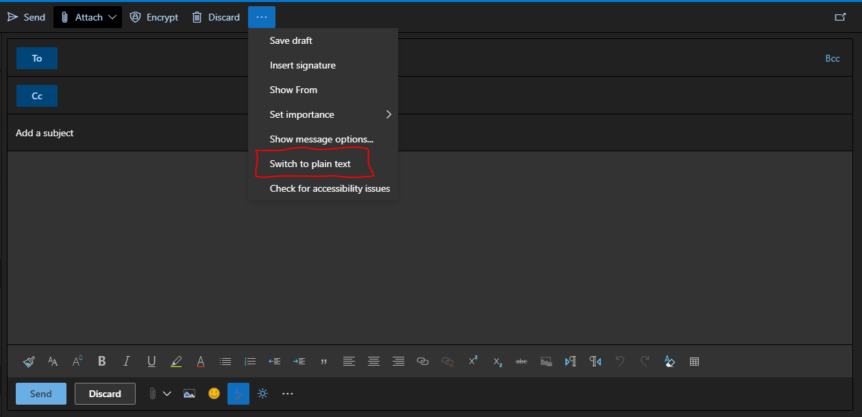Click the Redo arrow

coord(645,362)
